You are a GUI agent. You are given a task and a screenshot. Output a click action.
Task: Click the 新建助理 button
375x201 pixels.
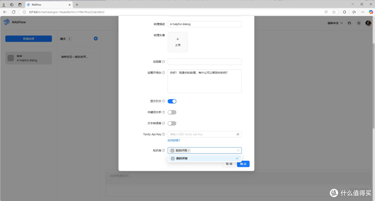[28, 39]
